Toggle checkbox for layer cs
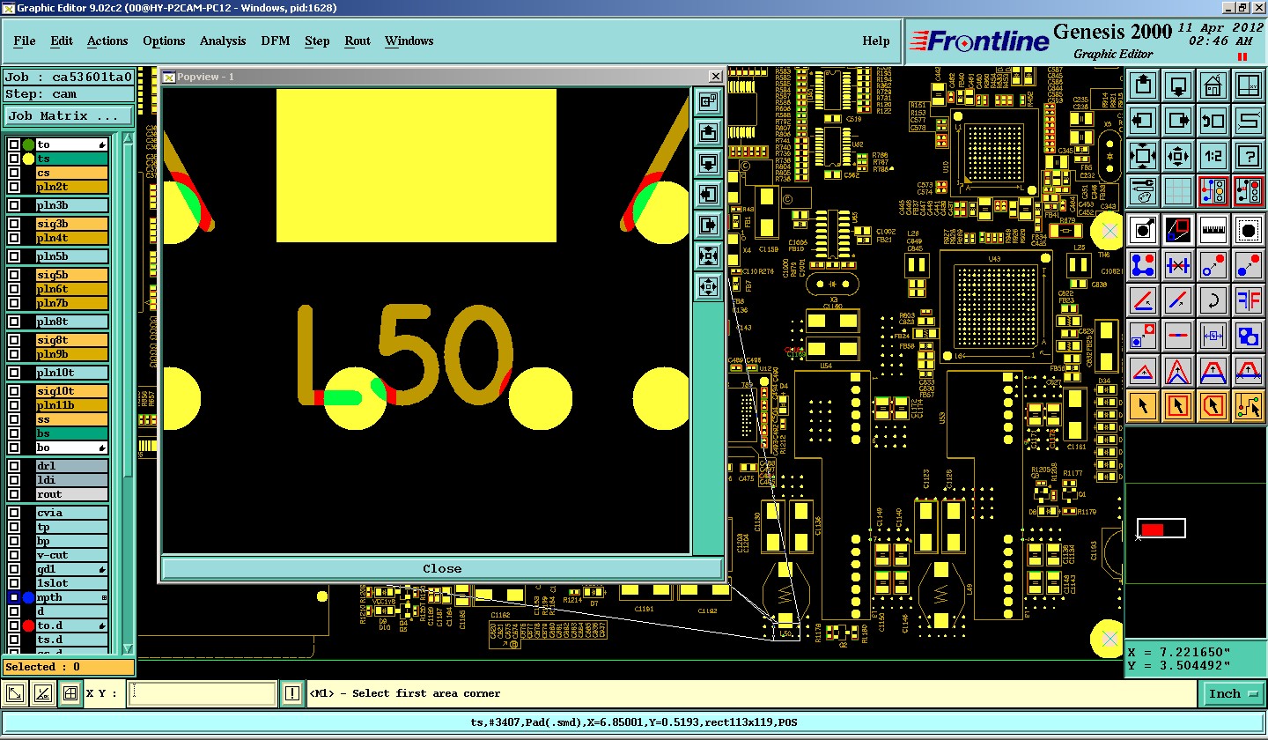1268x740 pixels. (x=14, y=173)
